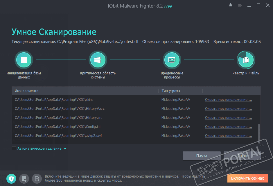Select the VKDJ\skins file path row
Image resolution: width=273 pixels, height=186 pixels.
pyautogui.click(x=54, y=100)
